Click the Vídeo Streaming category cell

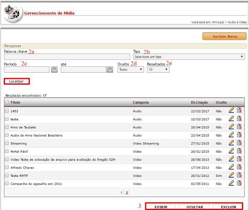click(146, 144)
